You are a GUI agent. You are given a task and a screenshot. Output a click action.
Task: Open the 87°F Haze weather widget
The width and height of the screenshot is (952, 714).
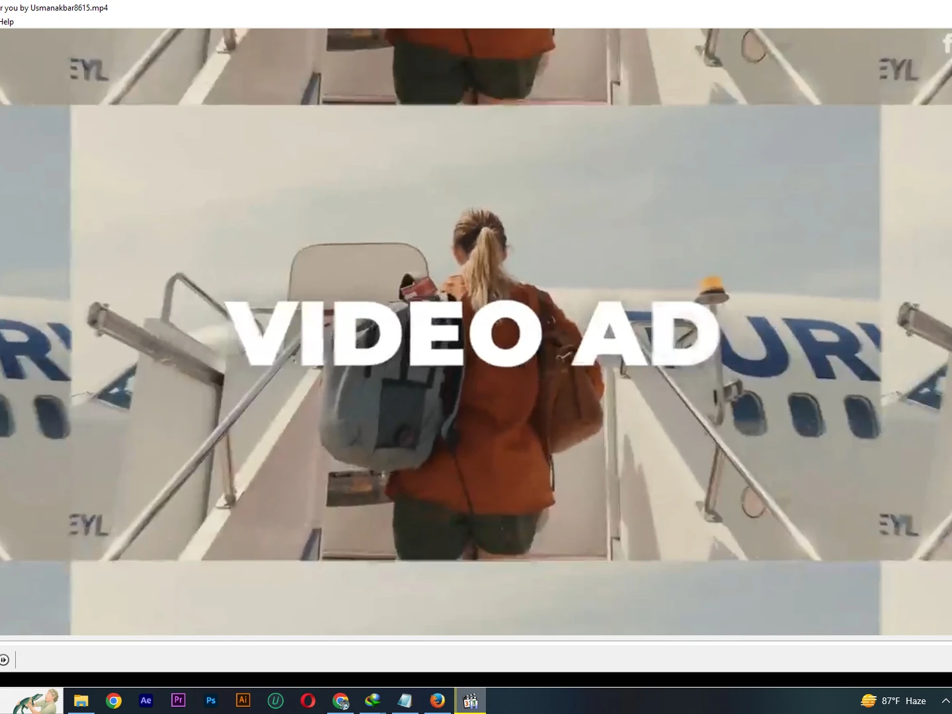(x=894, y=701)
